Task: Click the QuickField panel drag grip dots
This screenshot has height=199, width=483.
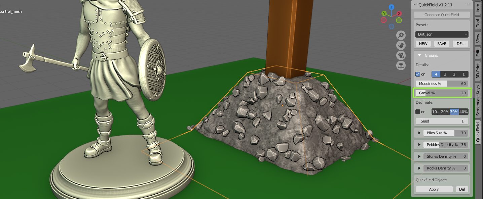Action: [x=468, y=5]
